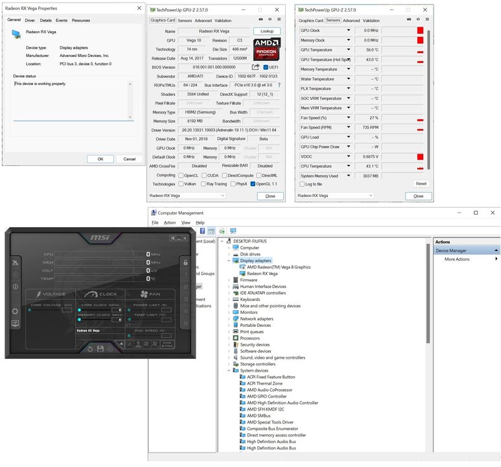Open the GPU Temperature sensor dropdown

tap(349, 50)
